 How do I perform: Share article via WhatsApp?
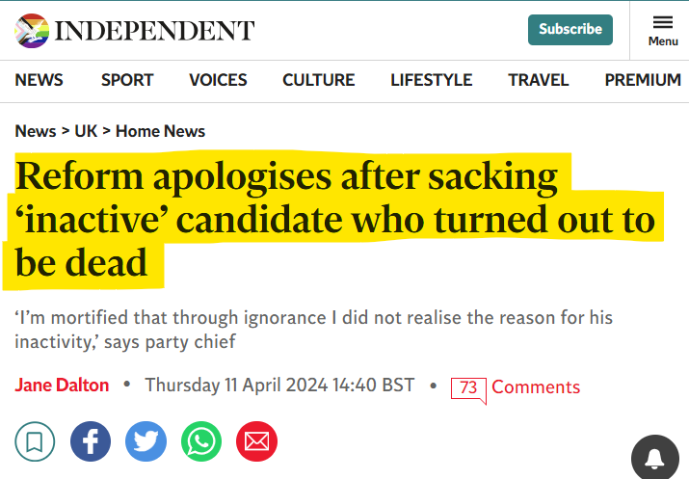coord(201,442)
